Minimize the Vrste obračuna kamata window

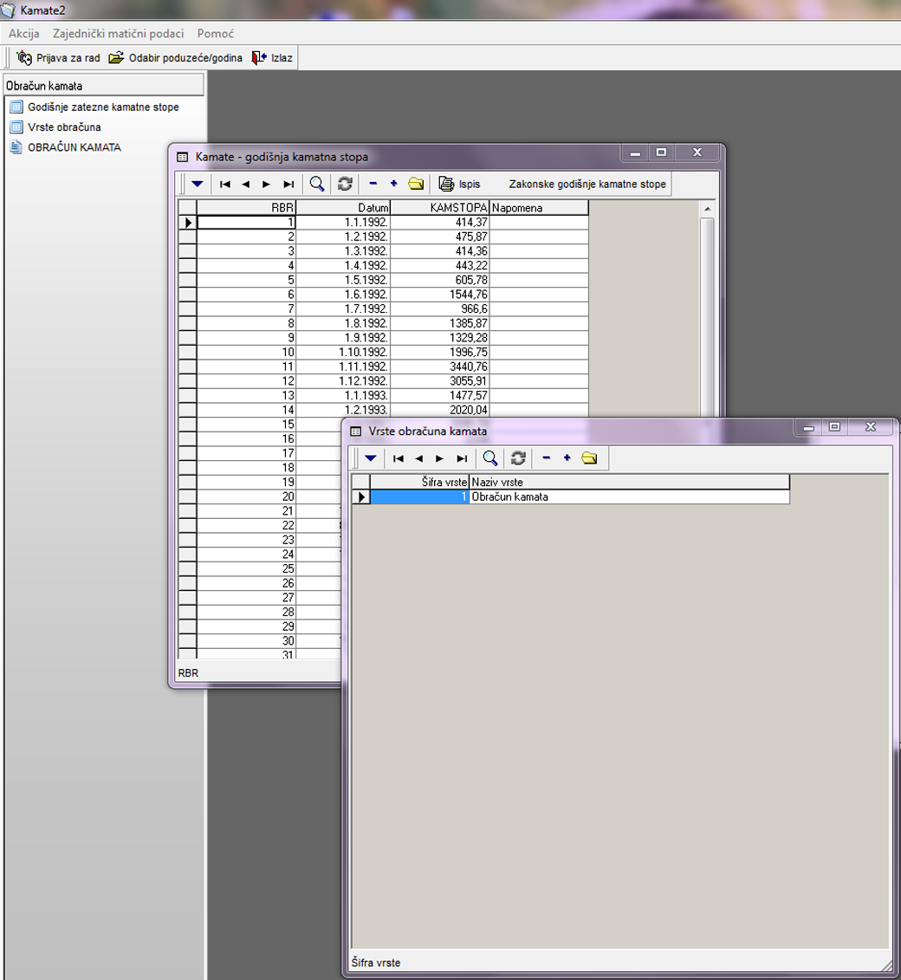808,427
